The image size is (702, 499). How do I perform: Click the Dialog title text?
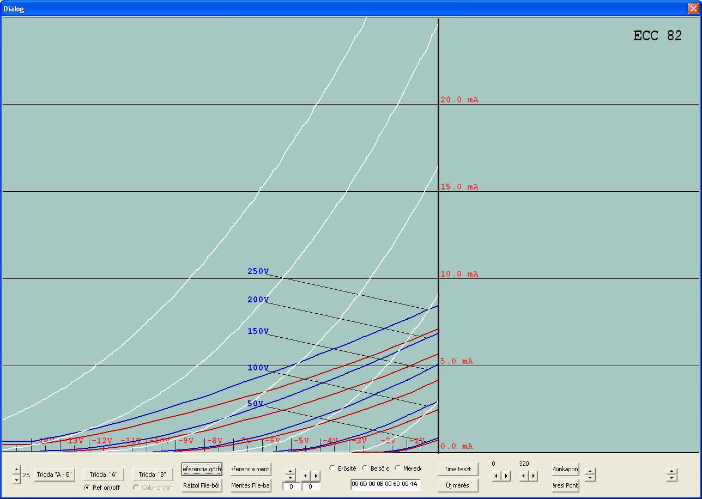14,9
